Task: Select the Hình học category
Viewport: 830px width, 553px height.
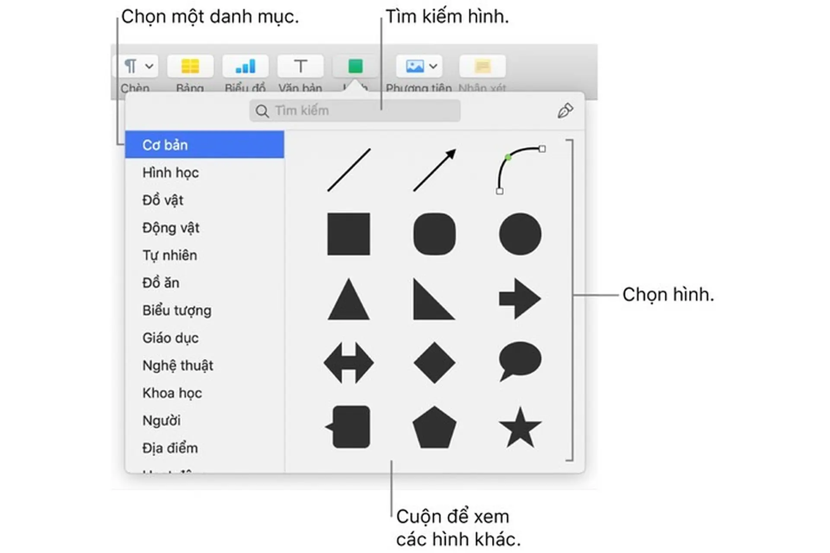Action: 204,172
